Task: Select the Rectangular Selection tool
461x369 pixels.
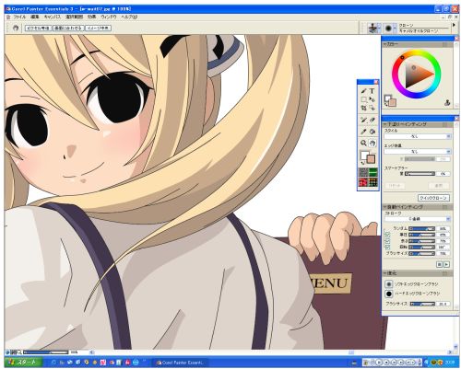Action: point(364,99)
